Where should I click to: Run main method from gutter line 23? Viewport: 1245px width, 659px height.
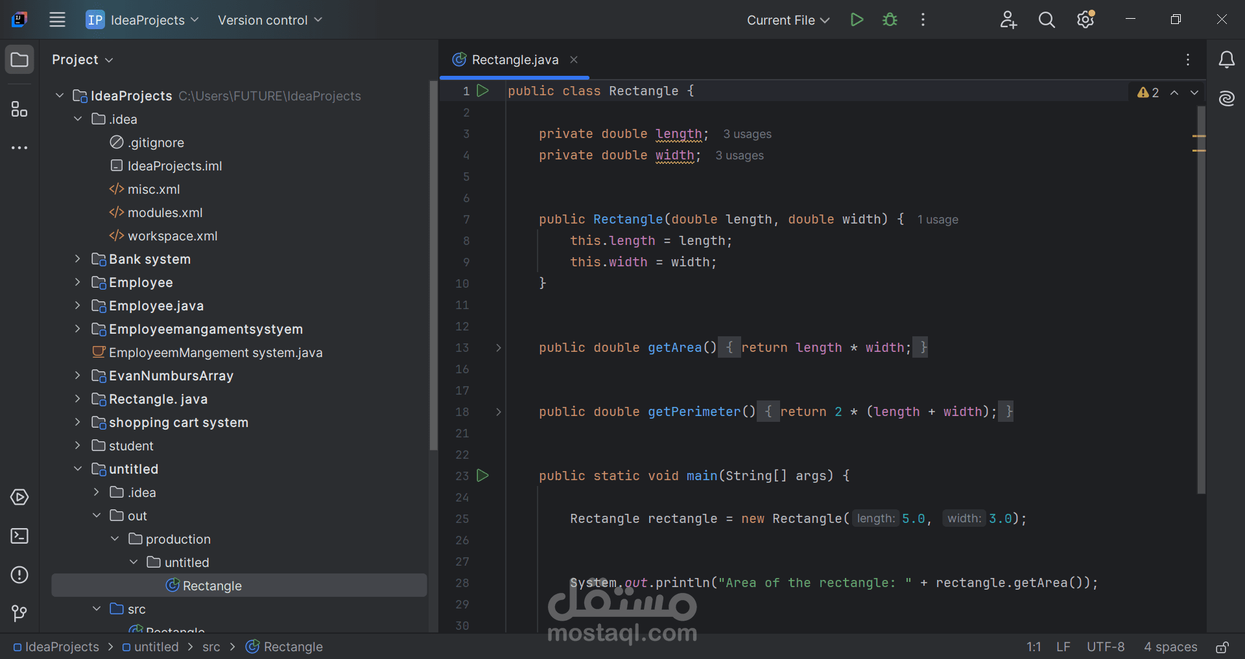click(x=482, y=476)
